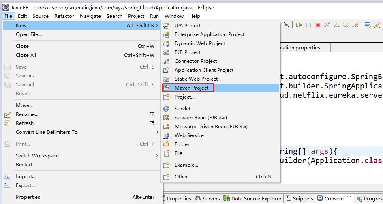Open the Project menu in menu bar
The image size is (383, 204).
pyautogui.click(x=136, y=16)
